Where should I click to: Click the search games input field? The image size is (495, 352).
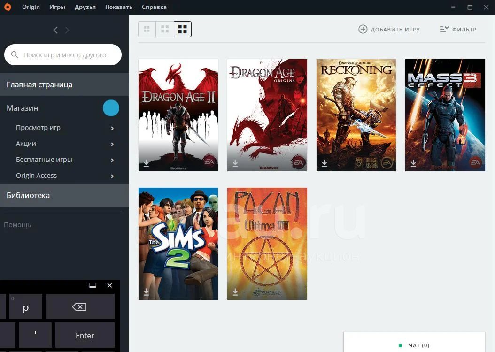[x=63, y=54]
